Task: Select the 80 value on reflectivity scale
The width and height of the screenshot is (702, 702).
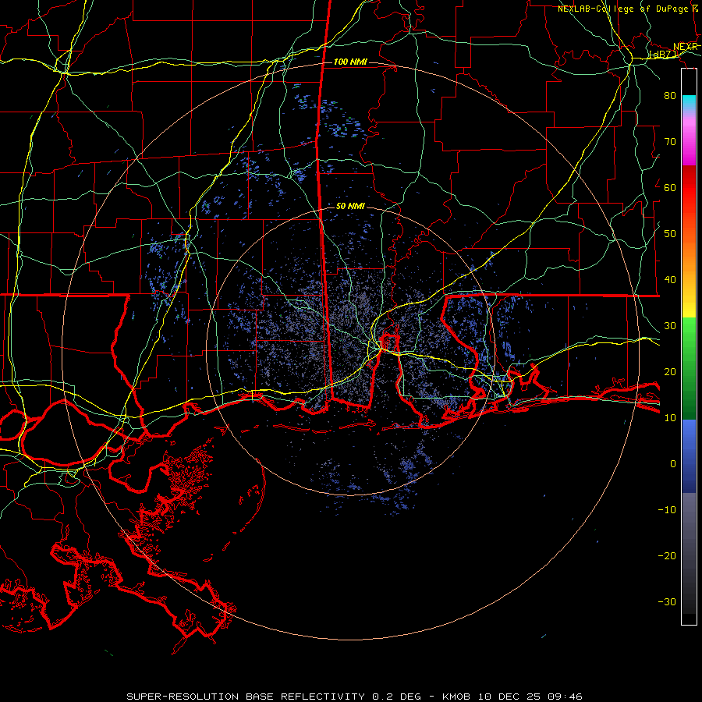Action: pyautogui.click(x=670, y=95)
